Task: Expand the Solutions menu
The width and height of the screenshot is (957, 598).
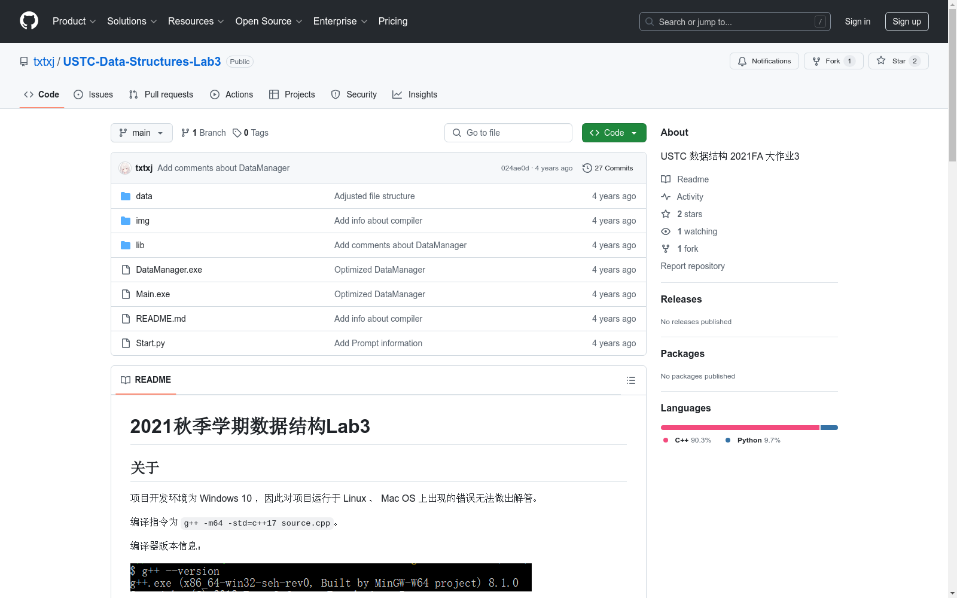Action: (x=132, y=21)
